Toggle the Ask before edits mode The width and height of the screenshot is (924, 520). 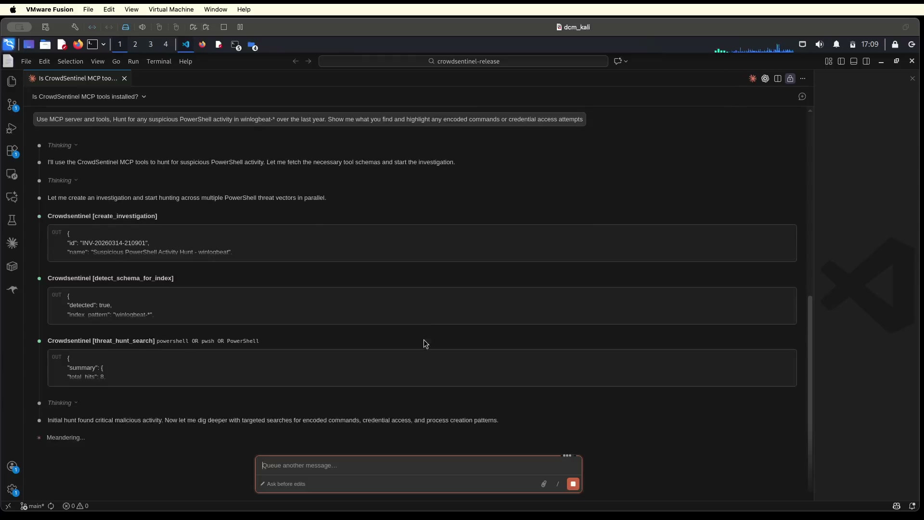click(283, 484)
